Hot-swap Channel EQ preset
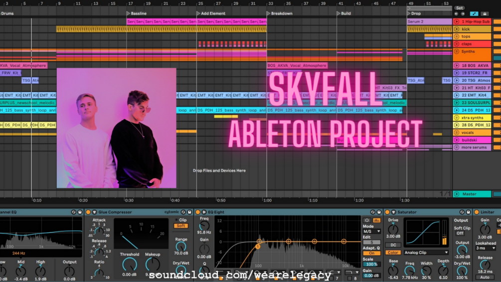The width and height of the screenshot is (501, 282). click(x=73, y=212)
